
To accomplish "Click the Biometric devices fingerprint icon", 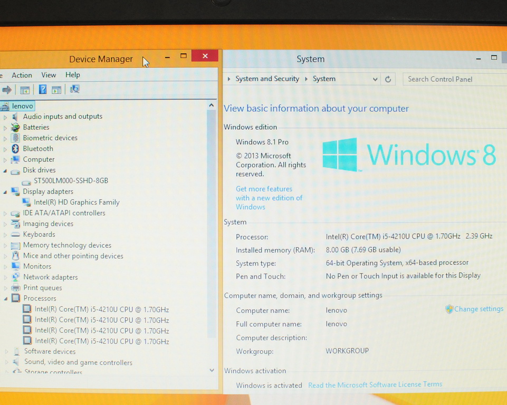I will click(15, 138).
